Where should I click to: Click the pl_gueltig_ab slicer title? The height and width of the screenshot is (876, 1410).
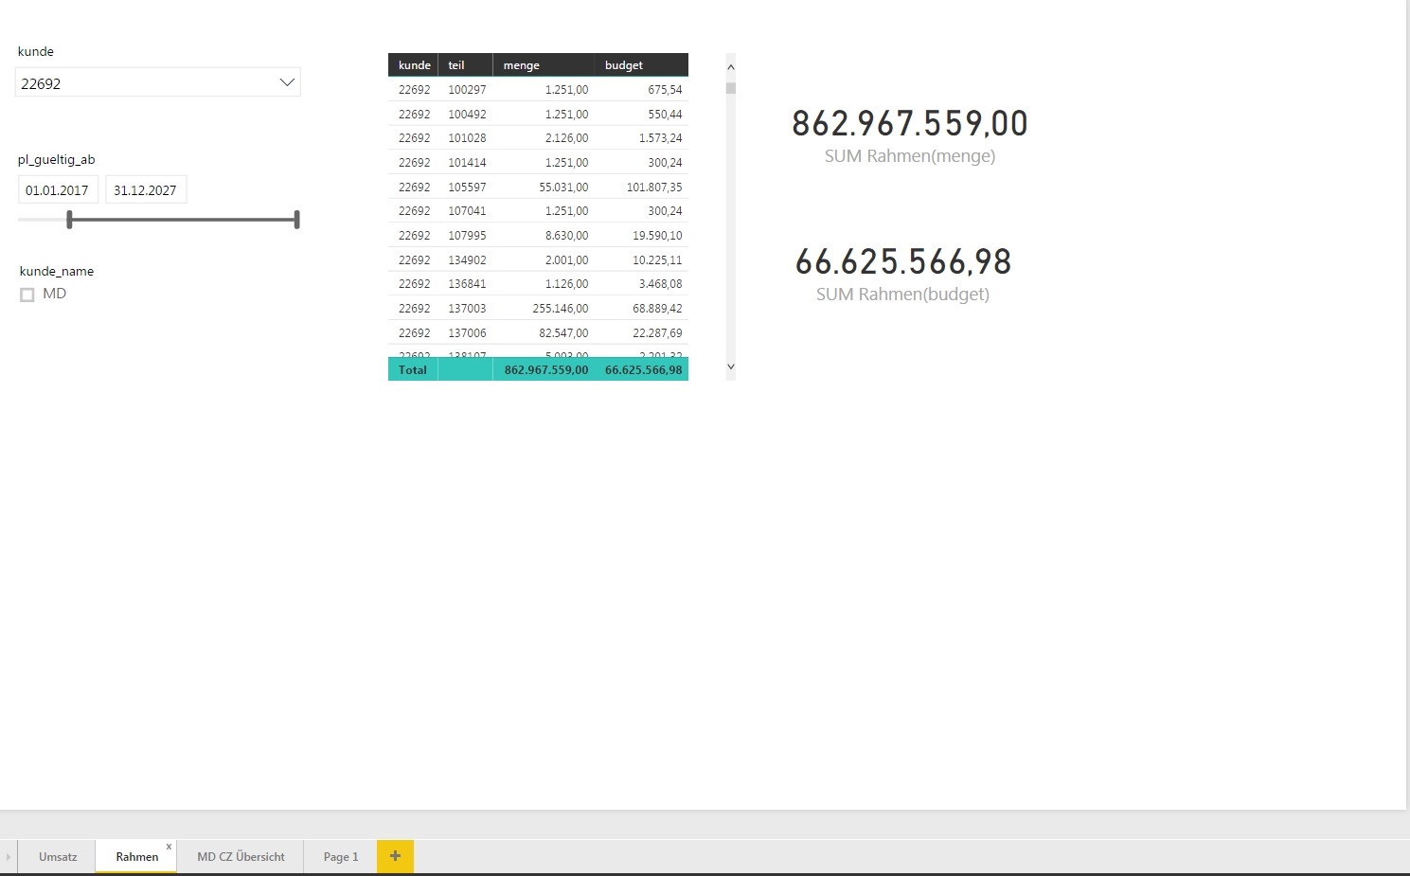click(57, 160)
